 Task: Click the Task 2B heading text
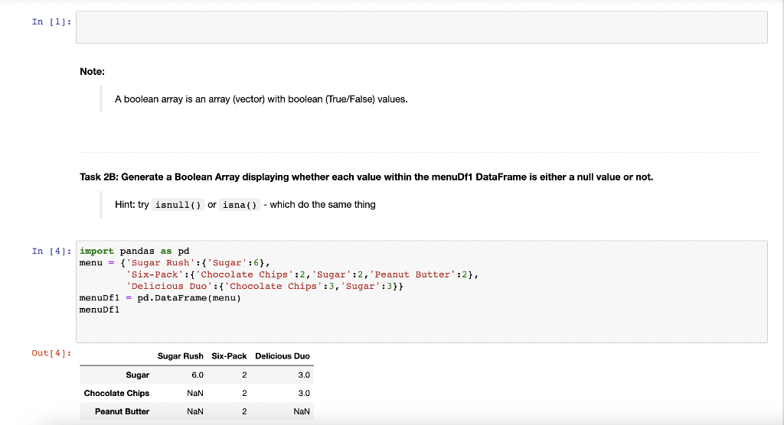(367, 177)
